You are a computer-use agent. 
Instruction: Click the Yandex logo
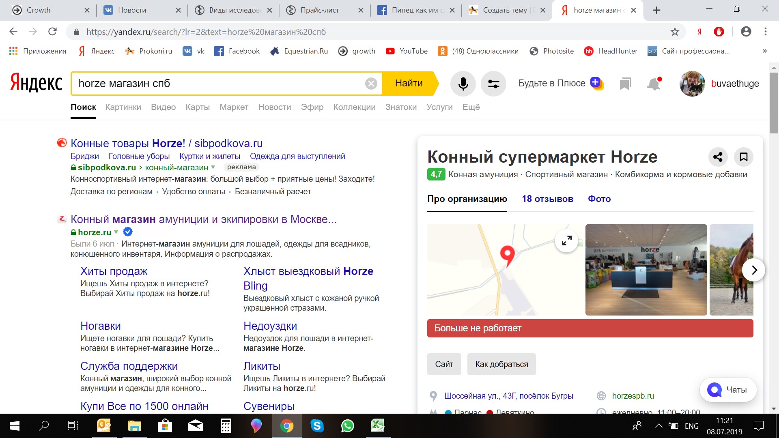coord(36,83)
